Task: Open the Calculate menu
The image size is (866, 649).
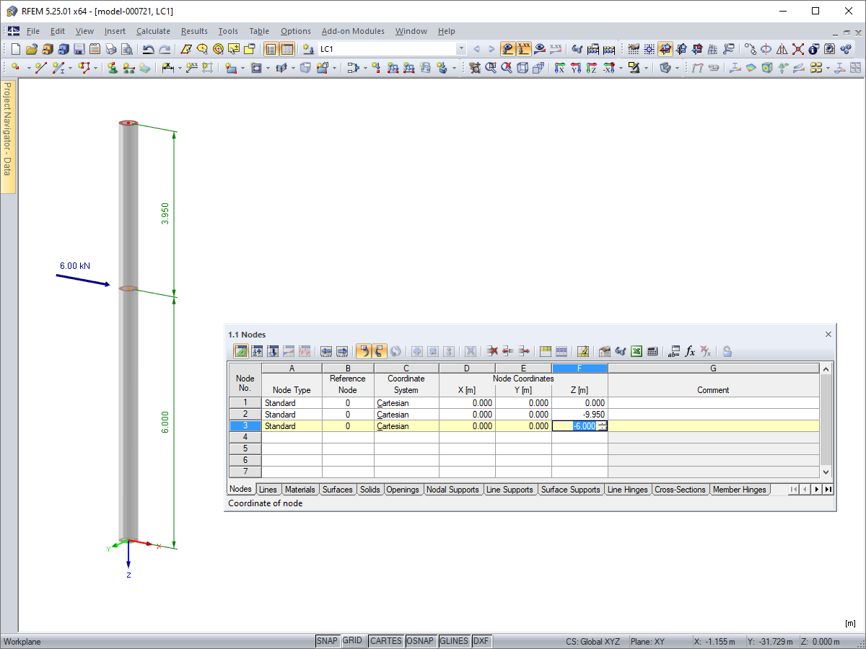Action: coord(153,31)
